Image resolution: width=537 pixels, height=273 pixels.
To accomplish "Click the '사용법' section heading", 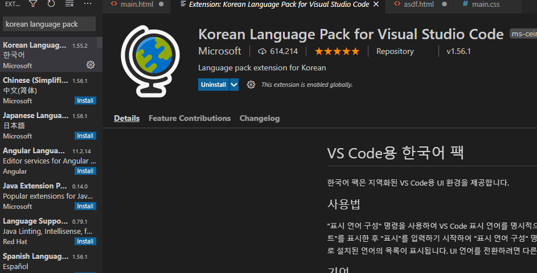I will coord(344,204).
